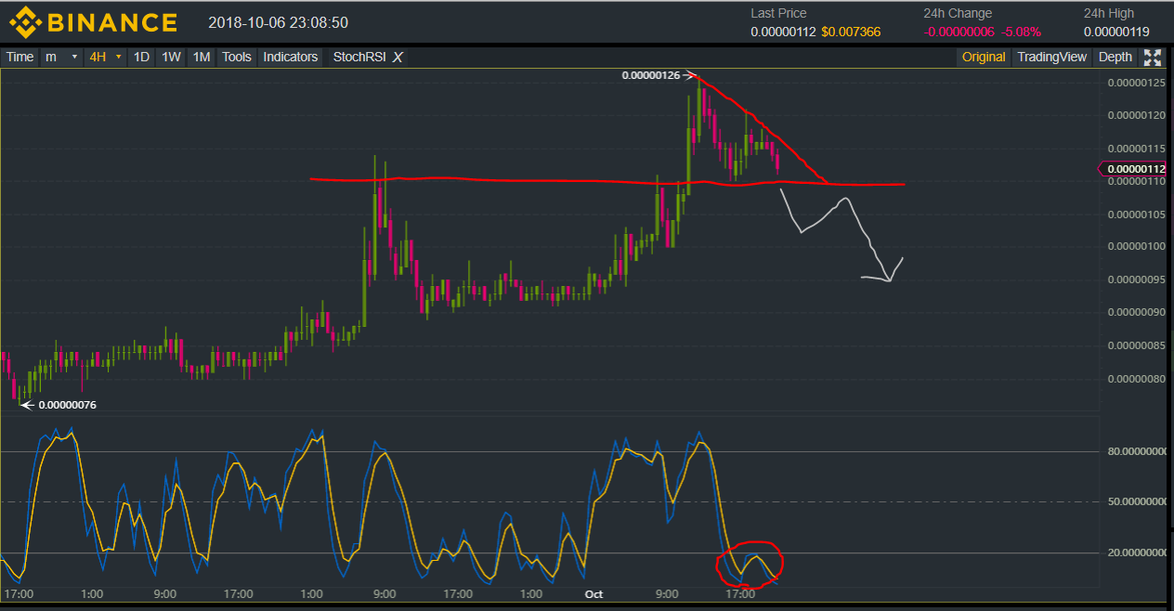1174x611 pixels.
Task: Open the Tools menu
Action: pyautogui.click(x=237, y=58)
